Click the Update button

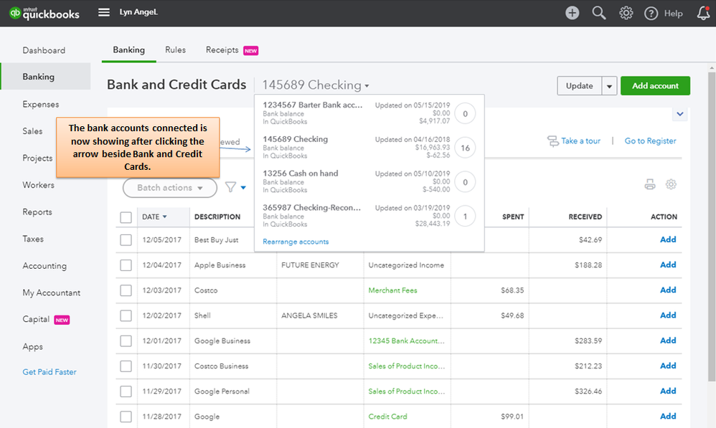(580, 86)
